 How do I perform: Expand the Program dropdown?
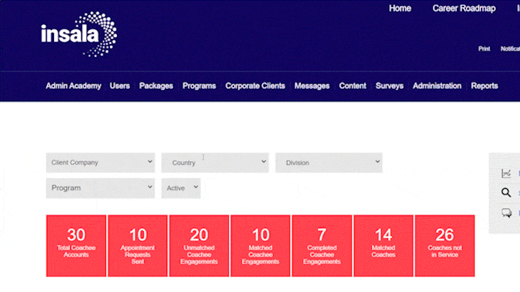[101, 188]
